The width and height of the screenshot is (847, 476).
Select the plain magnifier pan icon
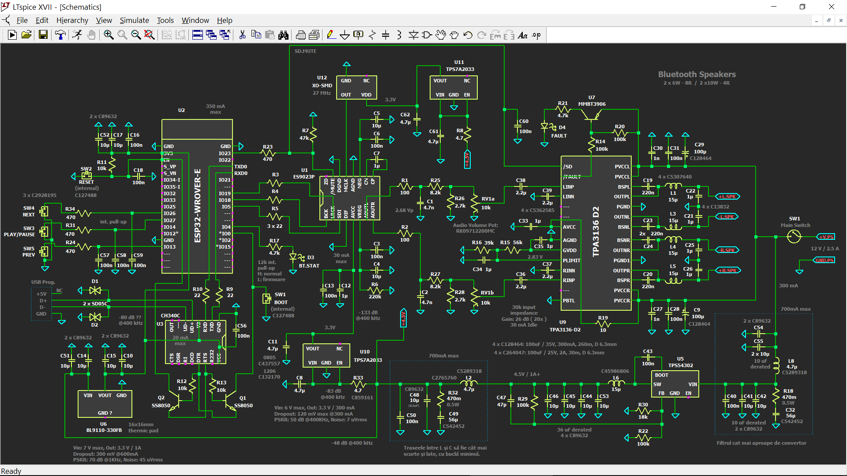point(122,35)
